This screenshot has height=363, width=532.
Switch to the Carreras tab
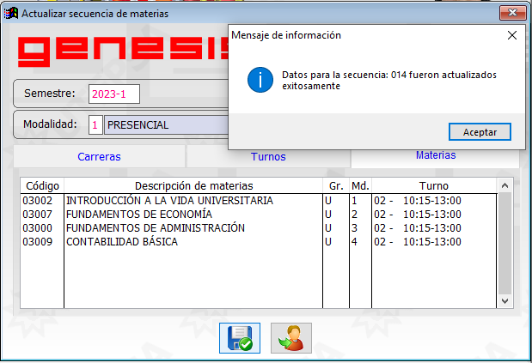(99, 157)
